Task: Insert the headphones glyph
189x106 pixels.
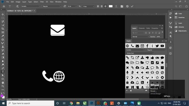Action: point(152,72)
